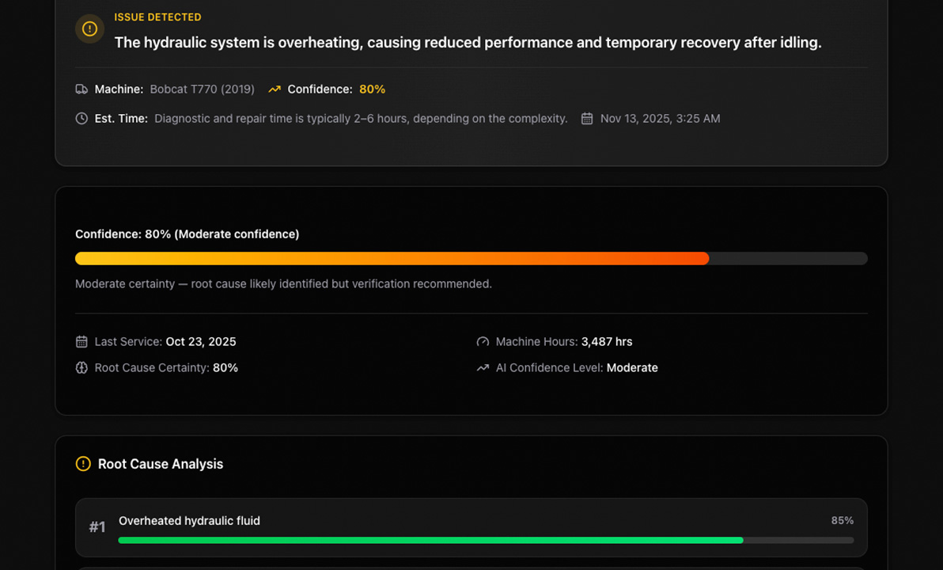Select the moderate certainty description text

coord(283,283)
